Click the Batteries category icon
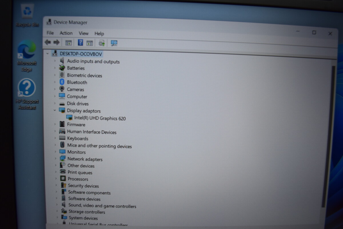The width and height of the screenshot is (343, 229). [x=62, y=68]
